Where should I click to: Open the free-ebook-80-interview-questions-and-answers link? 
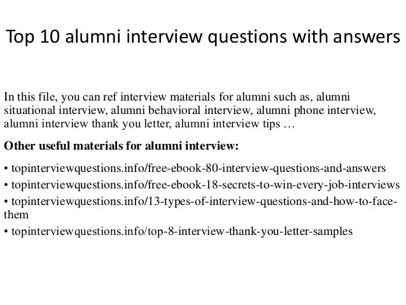[198, 169]
